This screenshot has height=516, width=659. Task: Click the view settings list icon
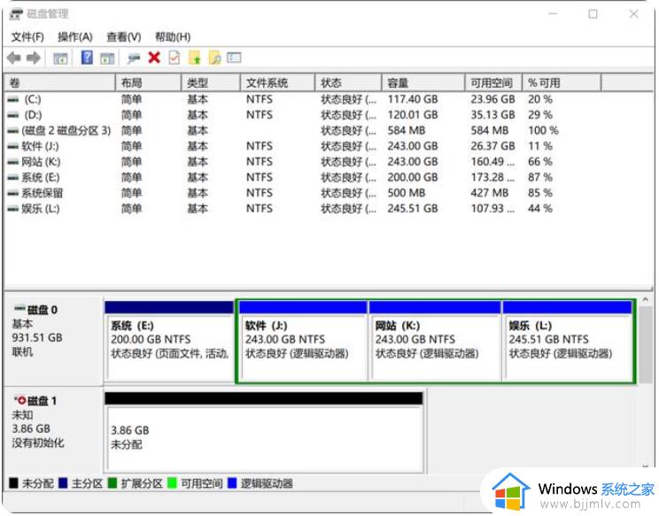[234, 58]
